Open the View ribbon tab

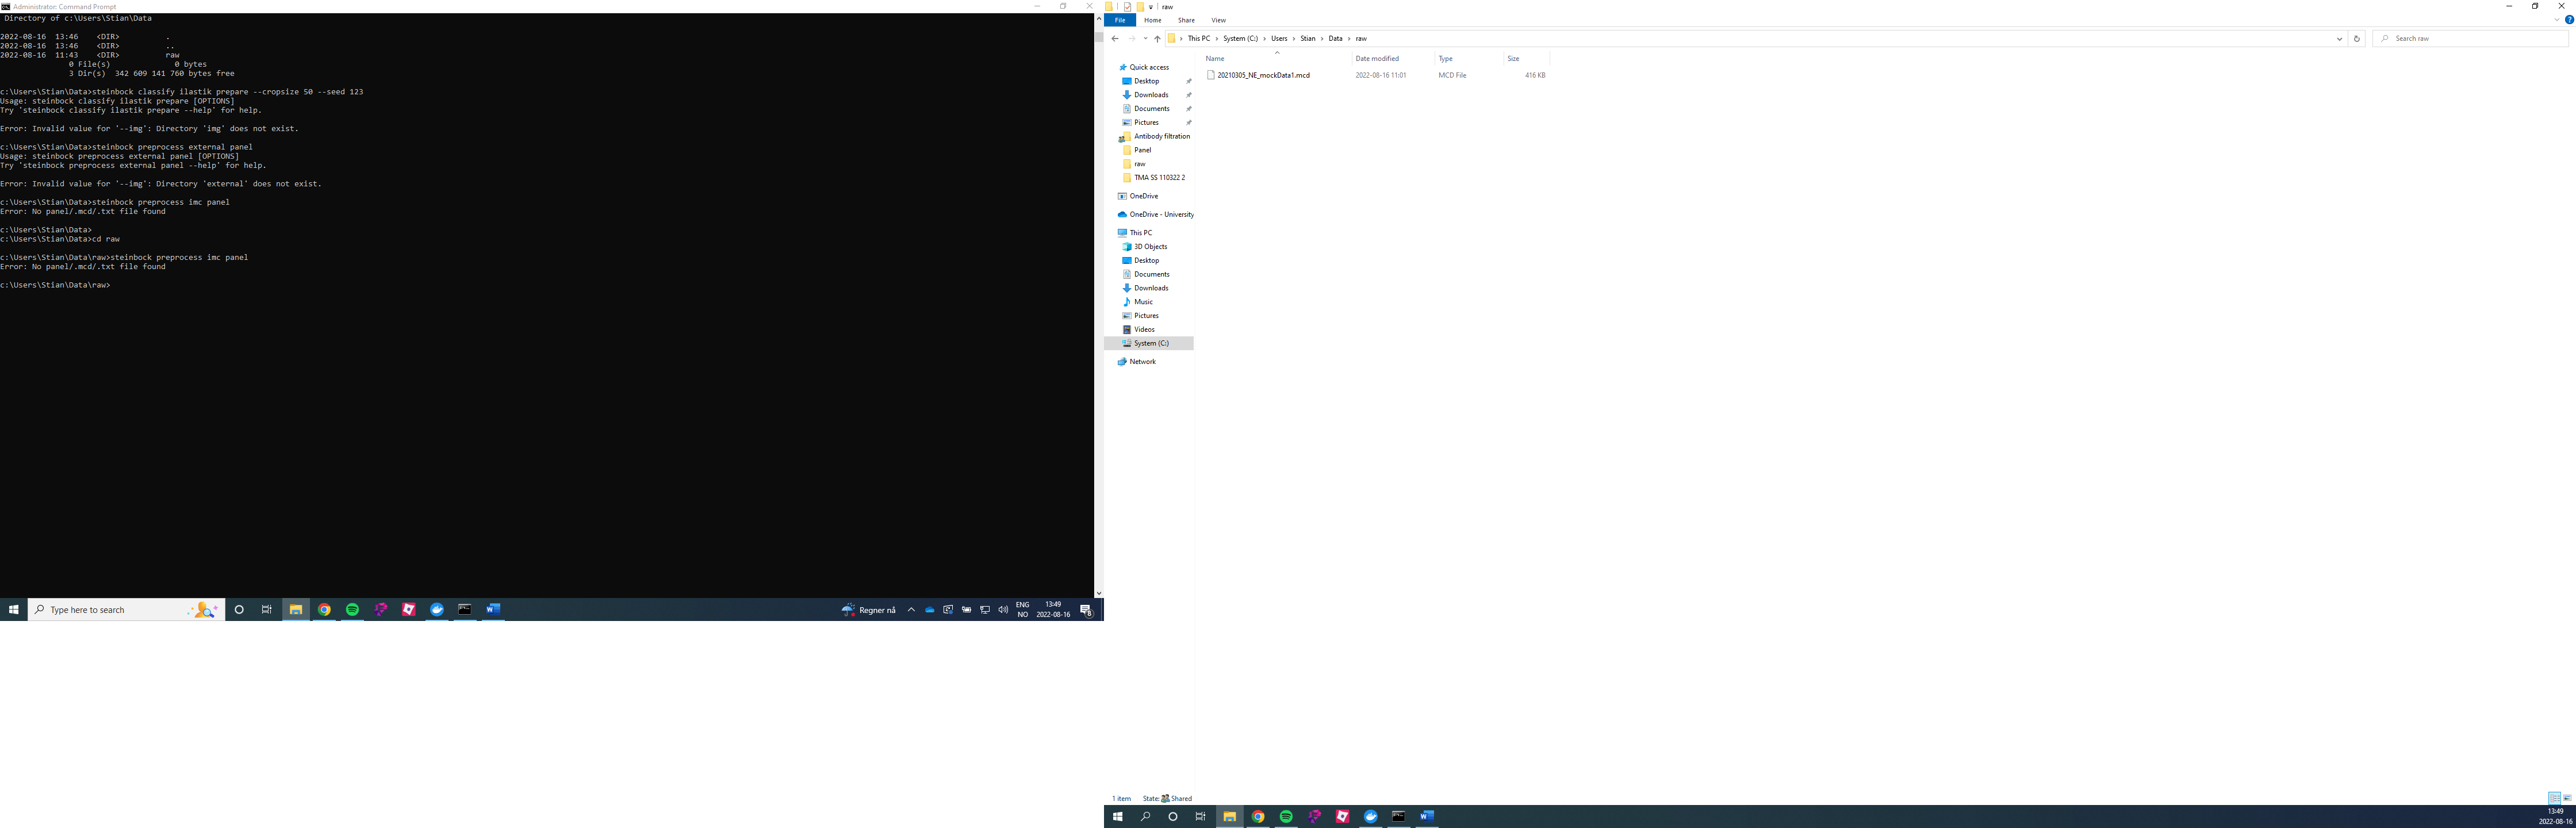1218,20
